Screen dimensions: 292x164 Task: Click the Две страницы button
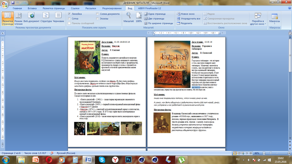tap(156, 18)
